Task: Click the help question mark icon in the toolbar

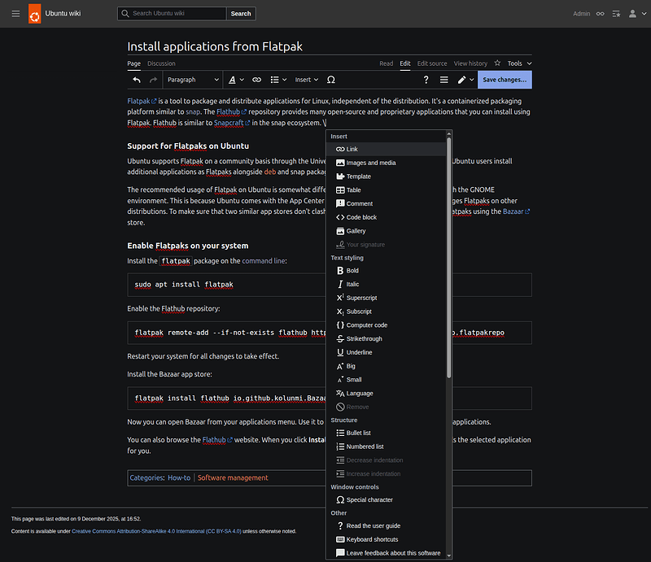Action: [x=426, y=79]
